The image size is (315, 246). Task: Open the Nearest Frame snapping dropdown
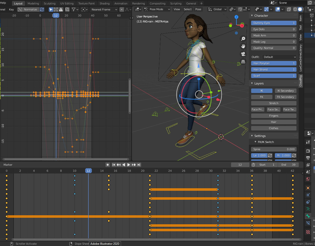(104, 9)
